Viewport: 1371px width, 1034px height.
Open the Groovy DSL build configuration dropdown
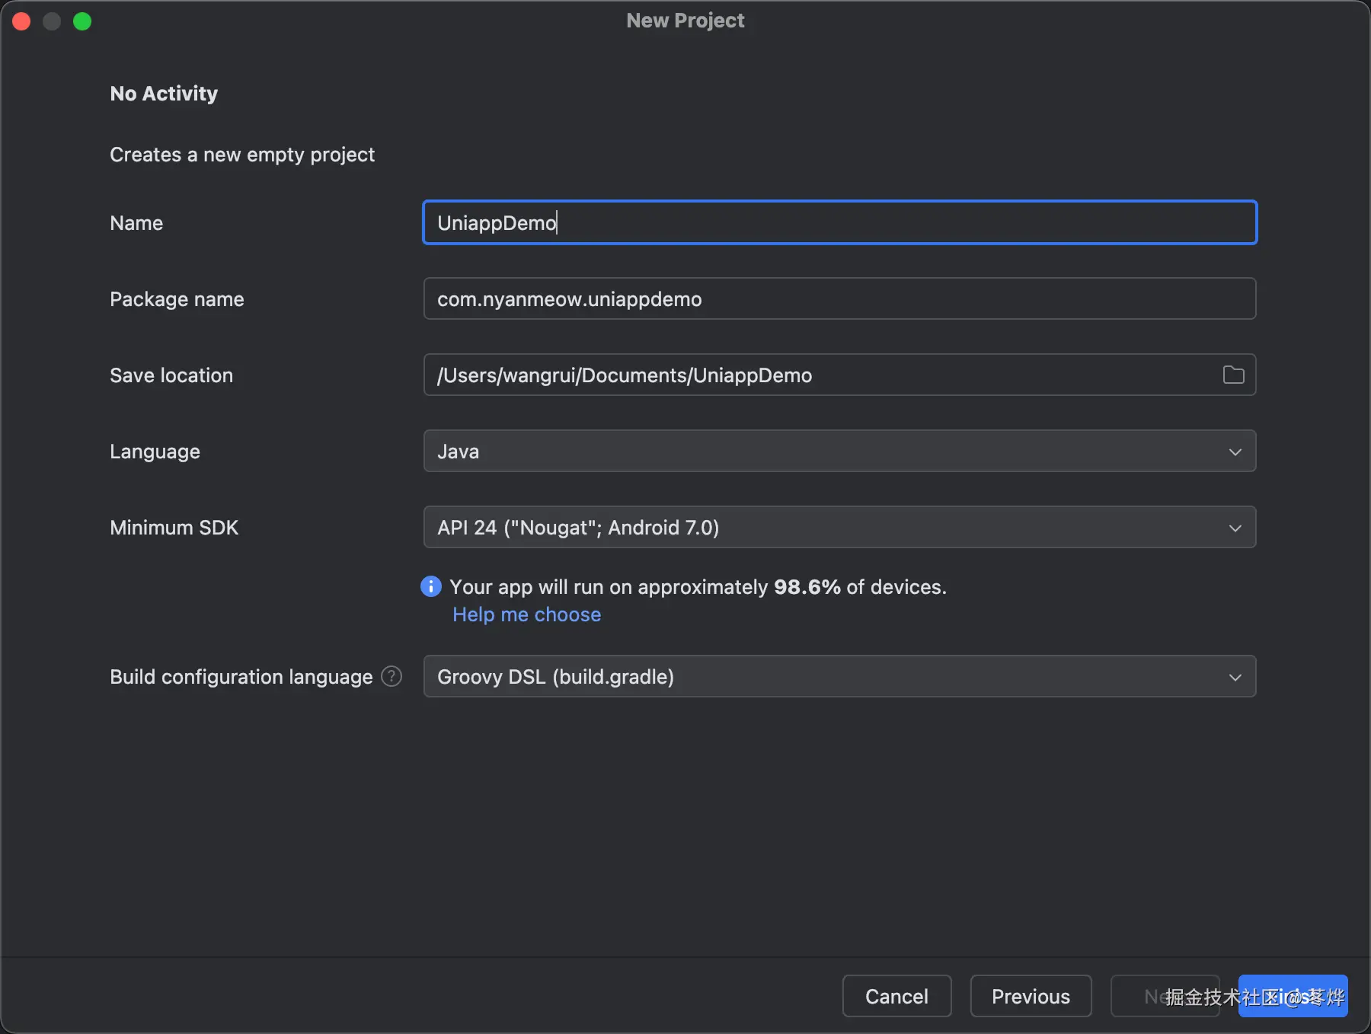click(x=839, y=676)
